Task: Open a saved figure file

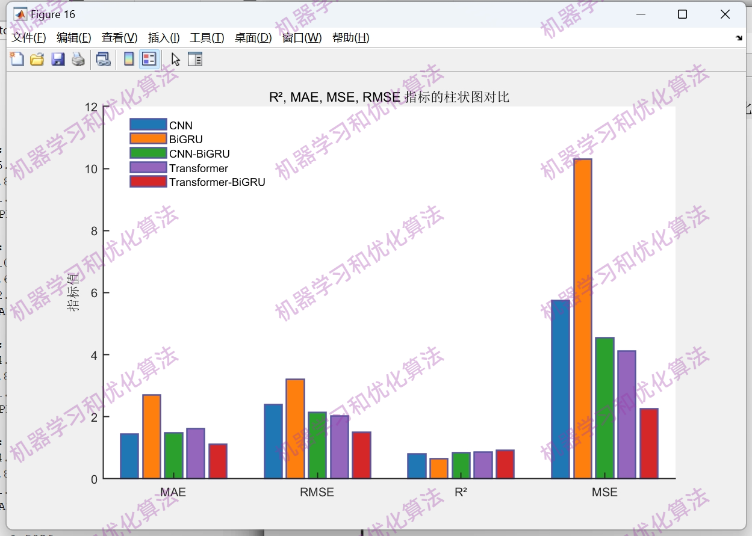Action: coord(37,58)
